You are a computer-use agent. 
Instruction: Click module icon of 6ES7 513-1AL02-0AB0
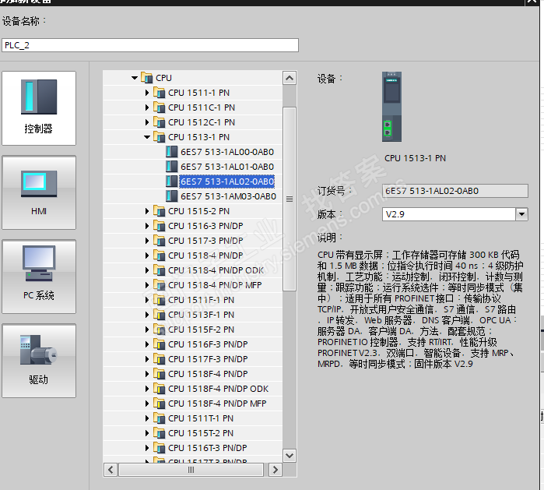tap(171, 182)
